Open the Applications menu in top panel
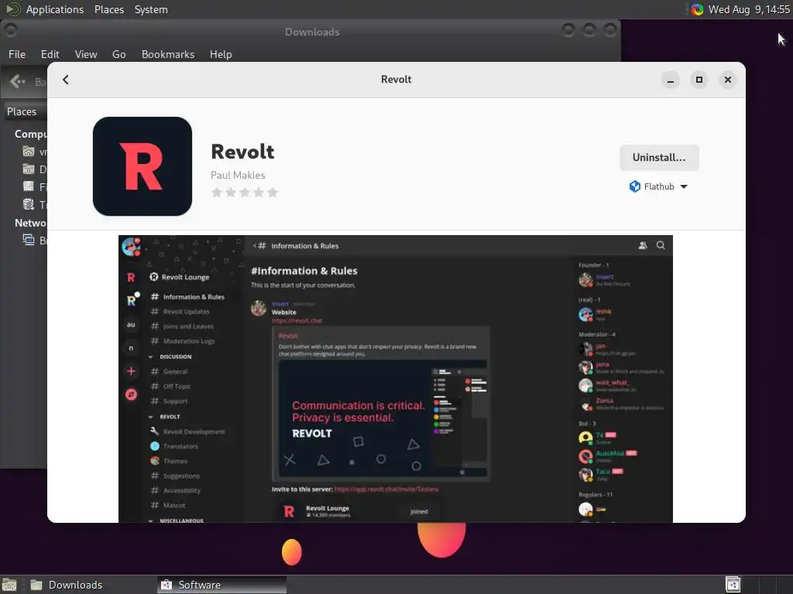793x594 pixels. pos(55,9)
